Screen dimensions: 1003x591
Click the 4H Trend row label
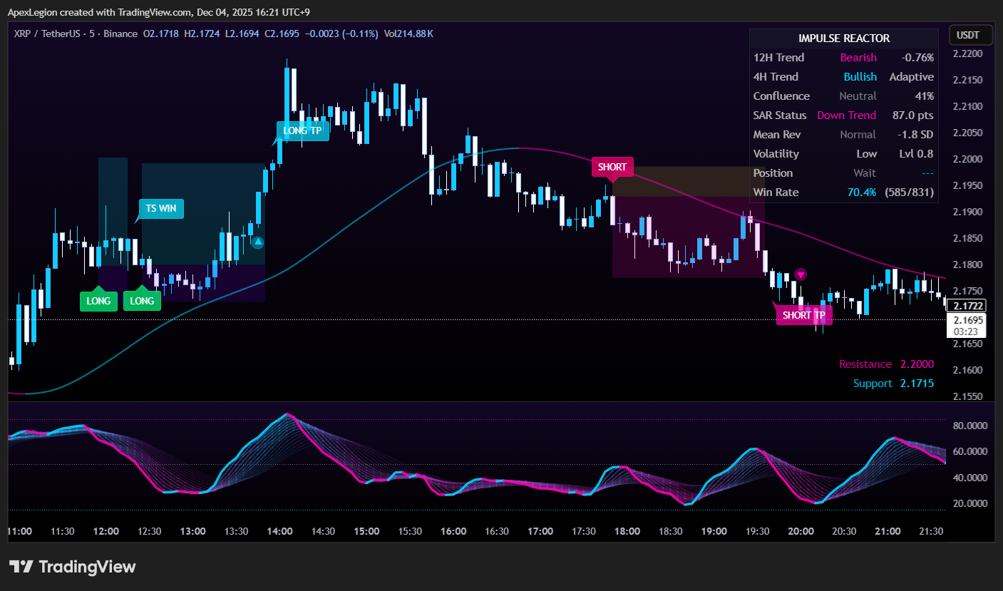tap(776, 77)
